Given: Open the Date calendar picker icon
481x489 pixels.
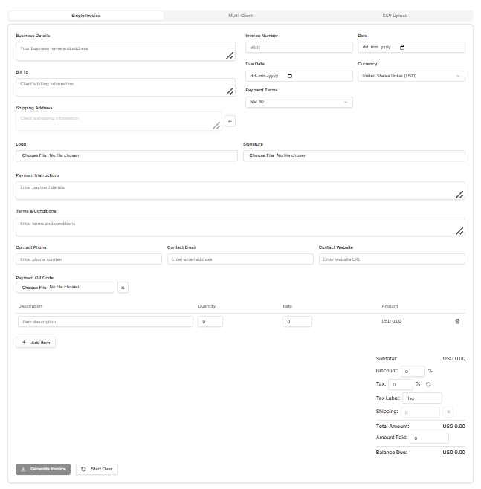Looking at the screenshot, I should [x=402, y=47].
